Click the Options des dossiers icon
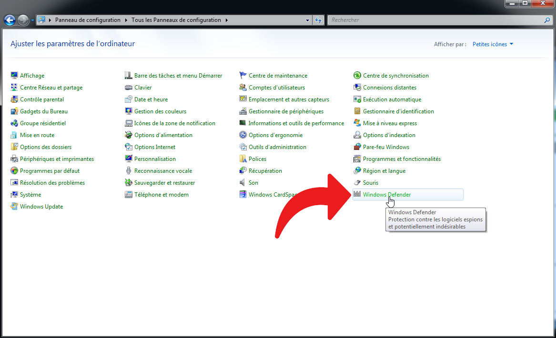The height and width of the screenshot is (338, 556). click(x=14, y=147)
